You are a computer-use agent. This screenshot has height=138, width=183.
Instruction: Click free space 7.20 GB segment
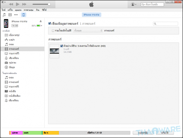95,133
